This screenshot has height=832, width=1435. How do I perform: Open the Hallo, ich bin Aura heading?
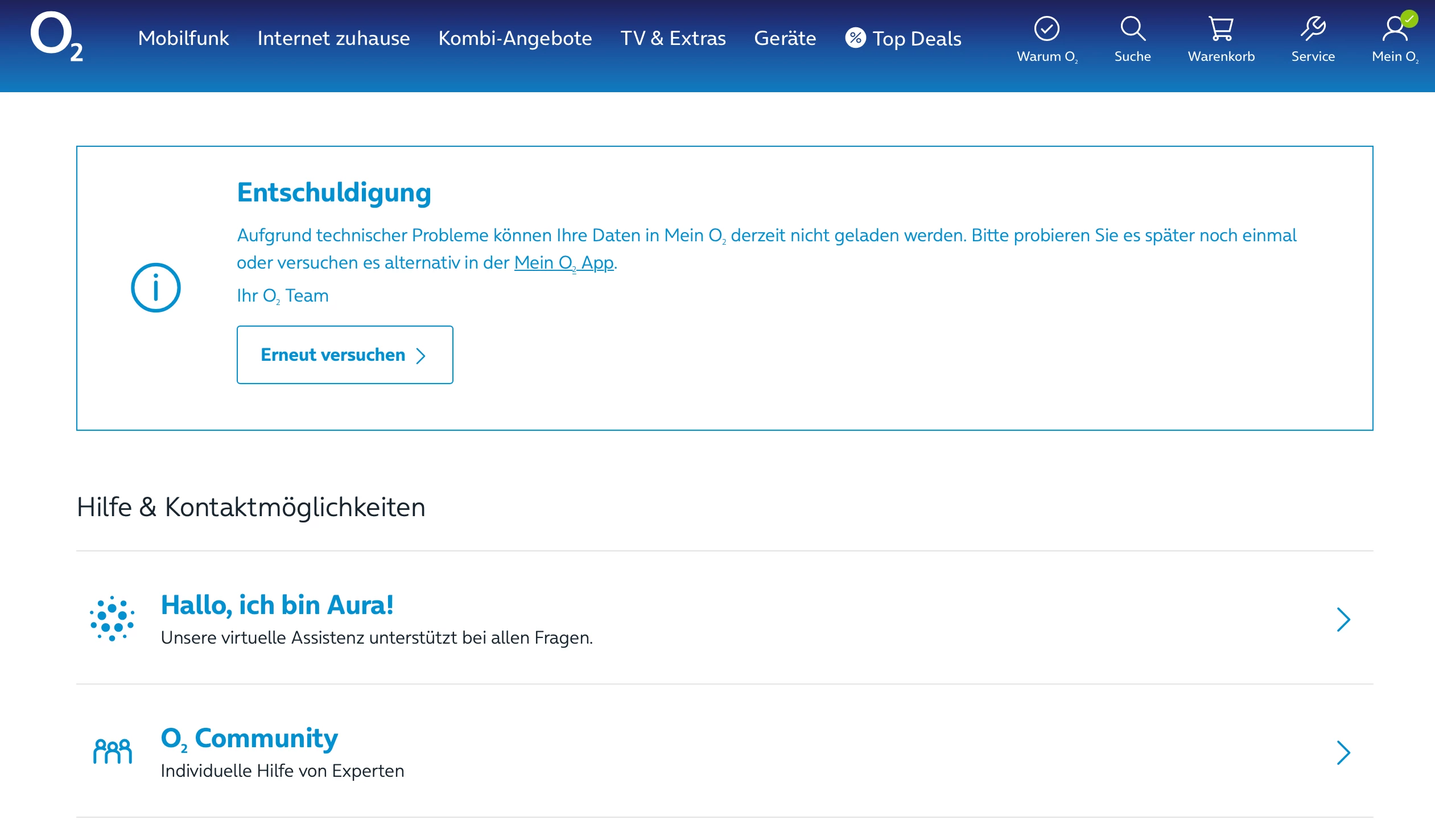277,605
